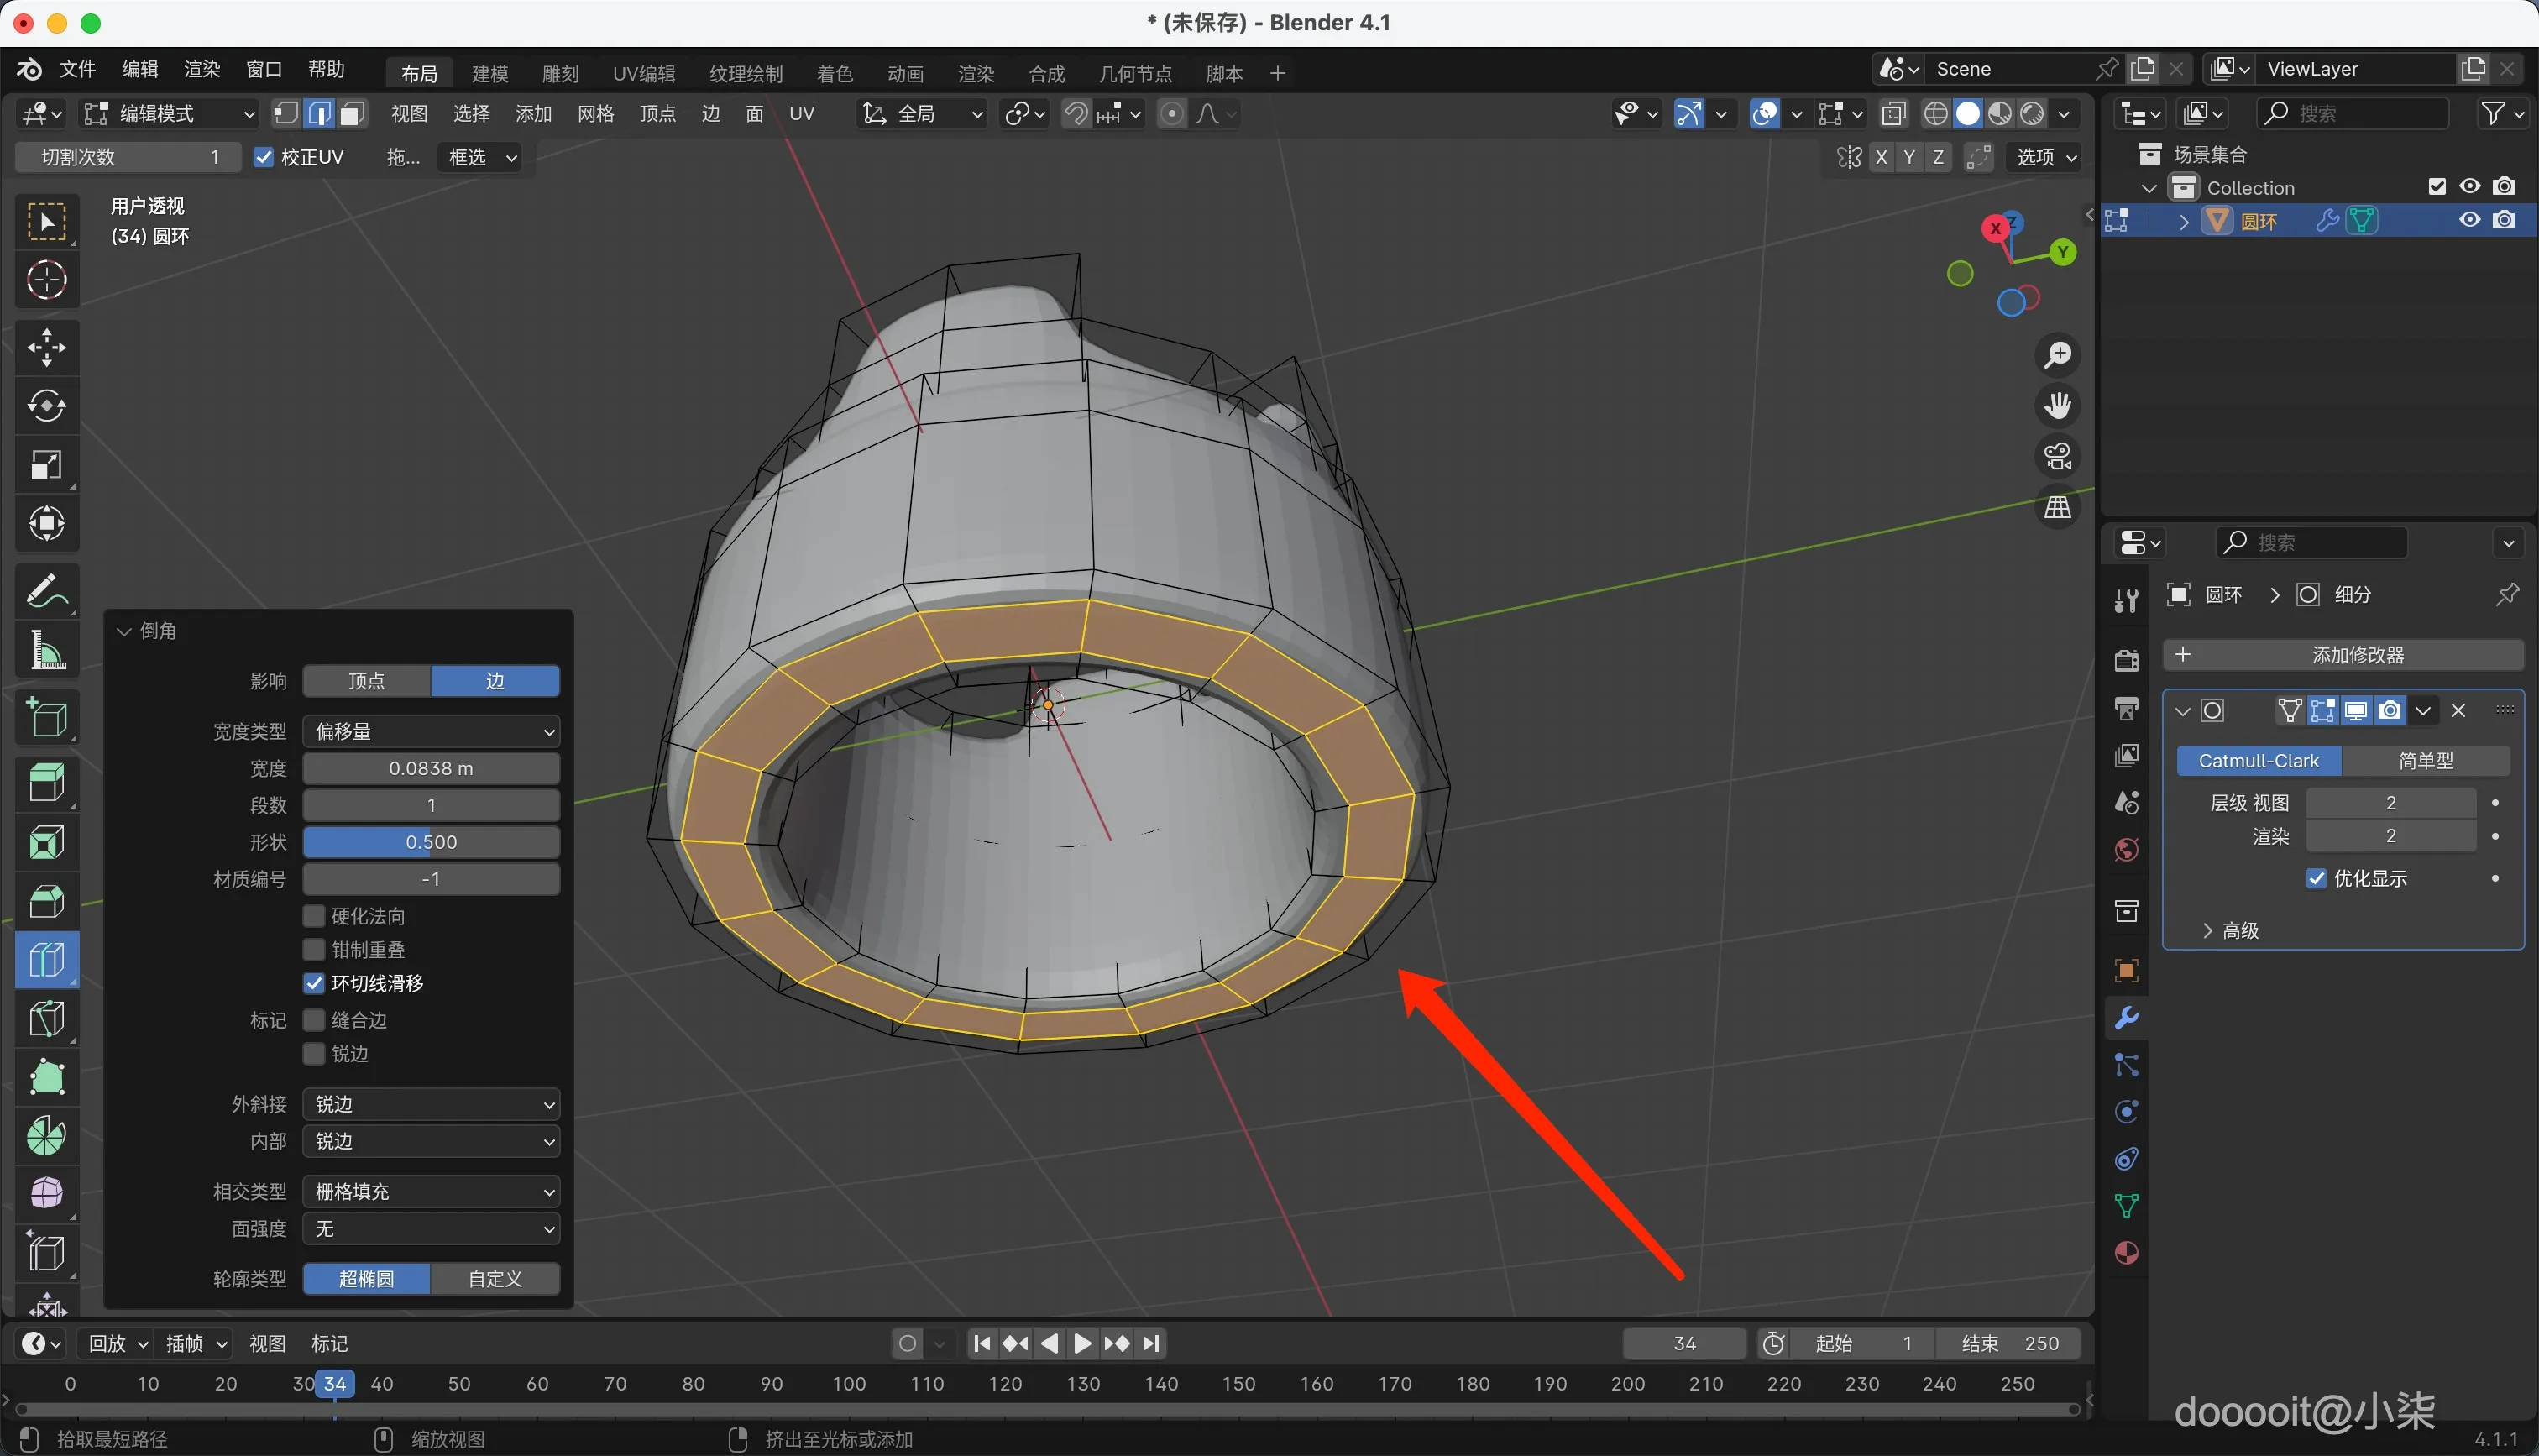Select the 简单型 subdivision button
This screenshot has height=1456, width=2539.
tap(2425, 760)
